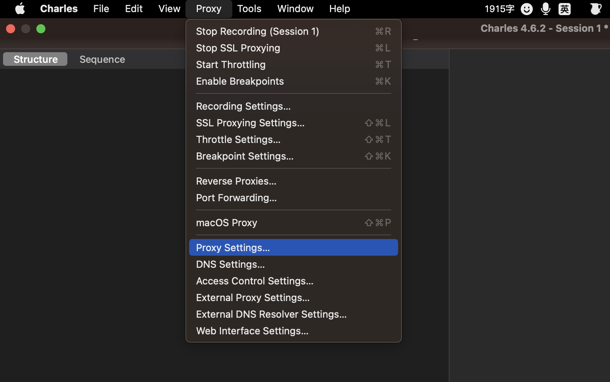
Task: Select Stop Recording (Session 1)
Action: coord(257,31)
